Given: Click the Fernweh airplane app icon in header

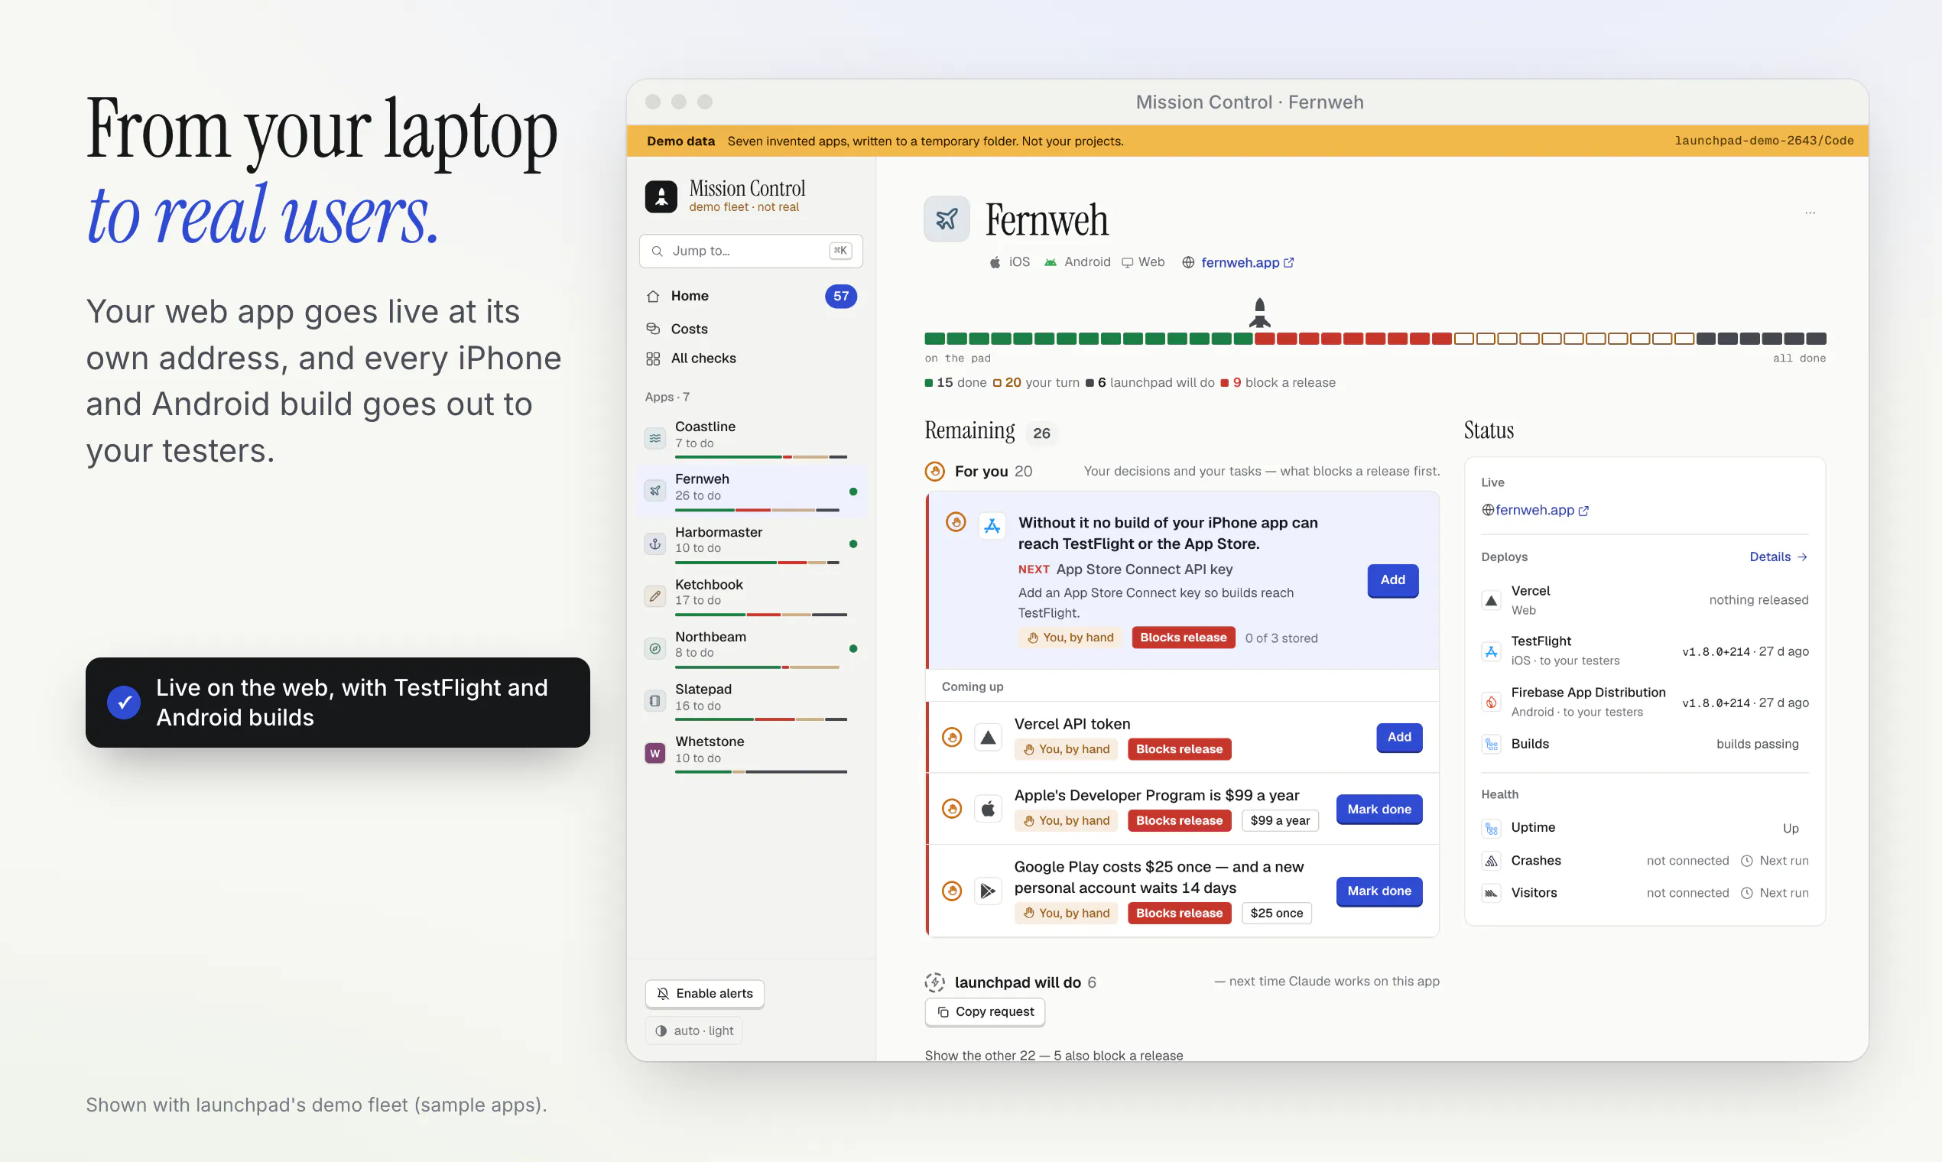Looking at the screenshot, I should point(947,219).
